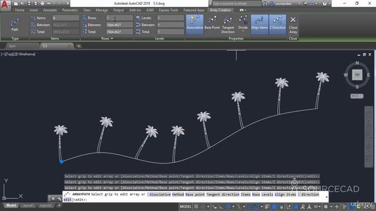Add a new layout with plus icon
Image resolution: width=376 pixels, height=211 pixels.
click(x=59, y=205)
